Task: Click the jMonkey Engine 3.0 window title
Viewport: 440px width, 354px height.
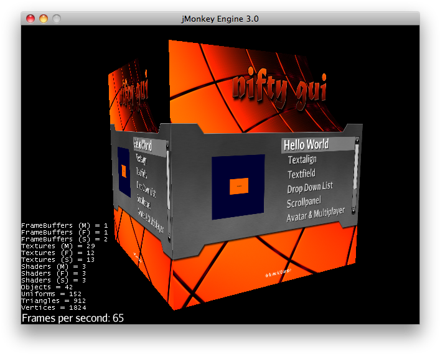Action: [220, 19]
